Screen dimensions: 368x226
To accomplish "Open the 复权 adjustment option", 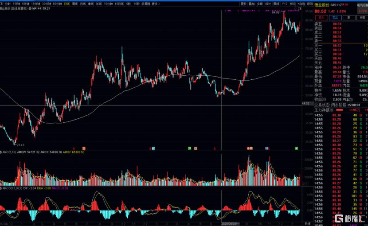I will click(243, 4).
